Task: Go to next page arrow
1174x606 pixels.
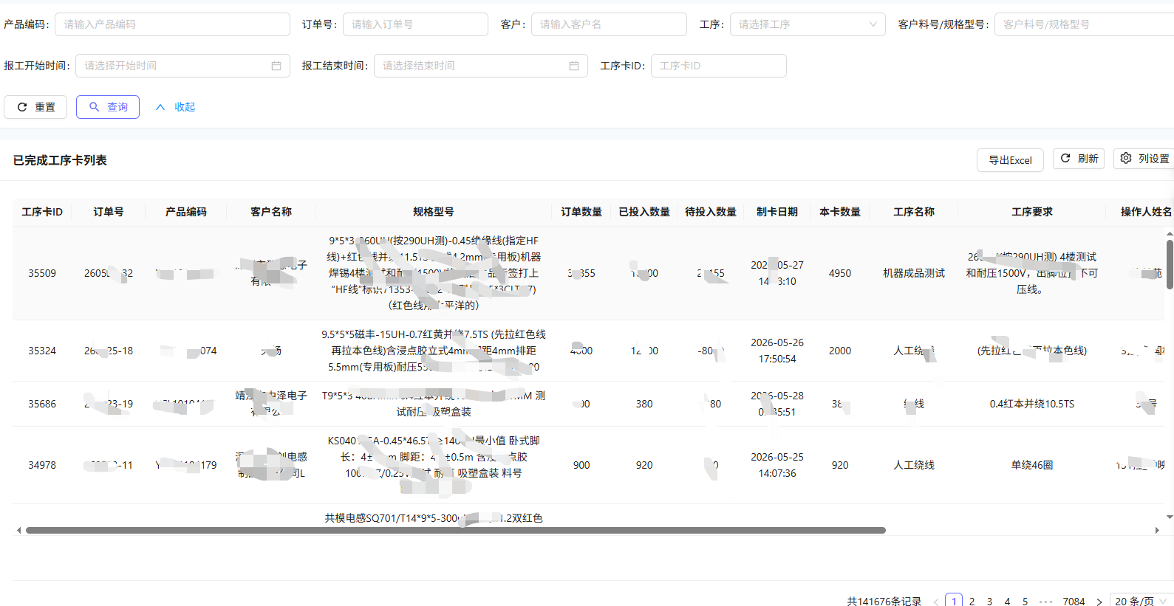Action: tap(1099, 602)
